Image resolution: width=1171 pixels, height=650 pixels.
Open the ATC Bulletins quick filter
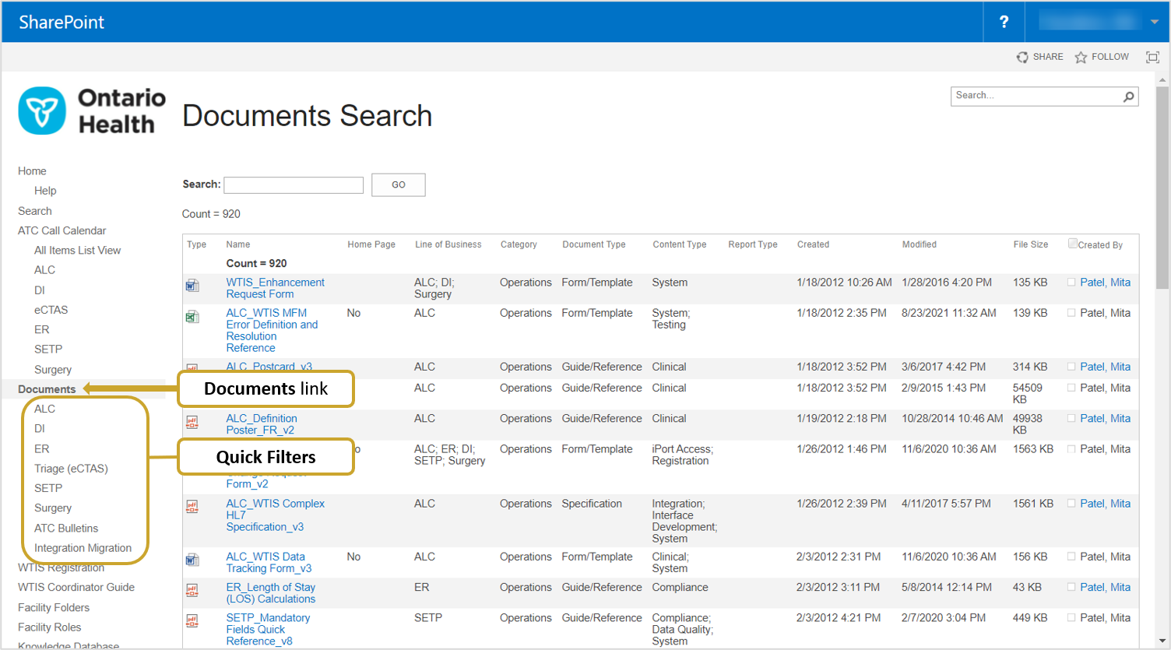(x=66, y=529)
